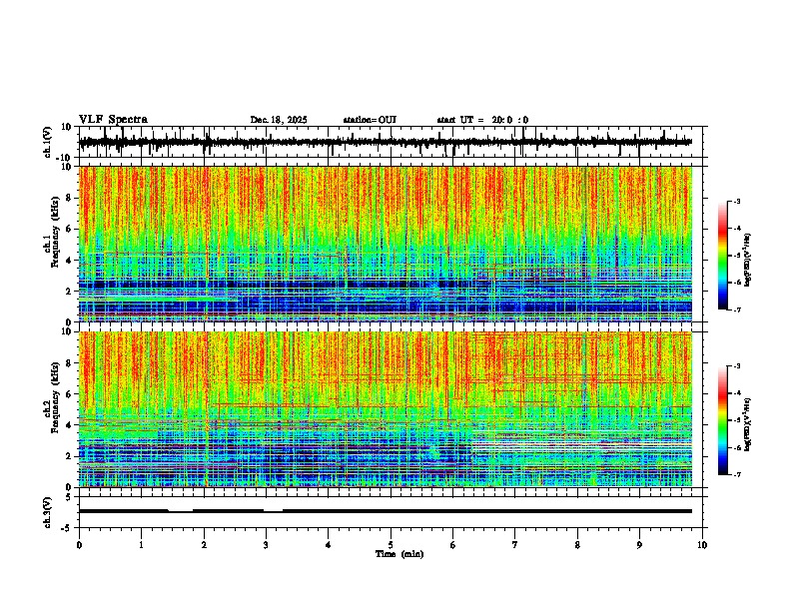
Task: Click inside the ch.1 spectrogram plot
Action: 386,244
